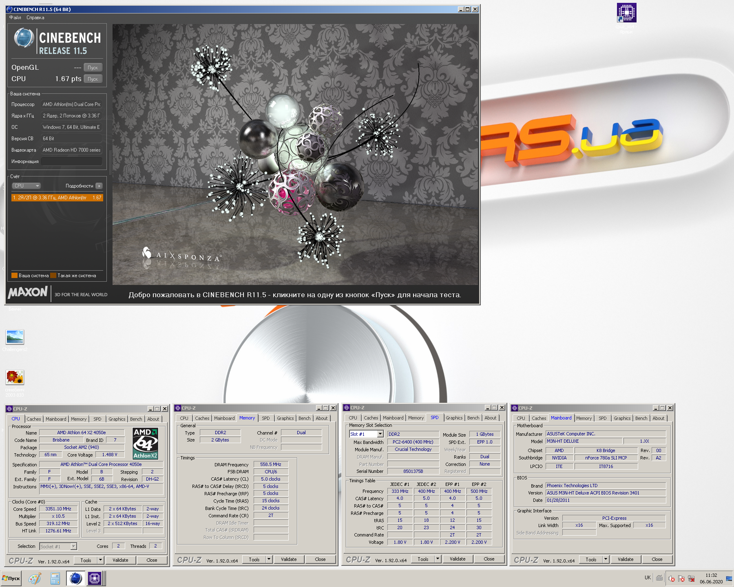Click the AMD 64 Athlon X2 logo
734x587 pixels.
[x=145, y=444]
